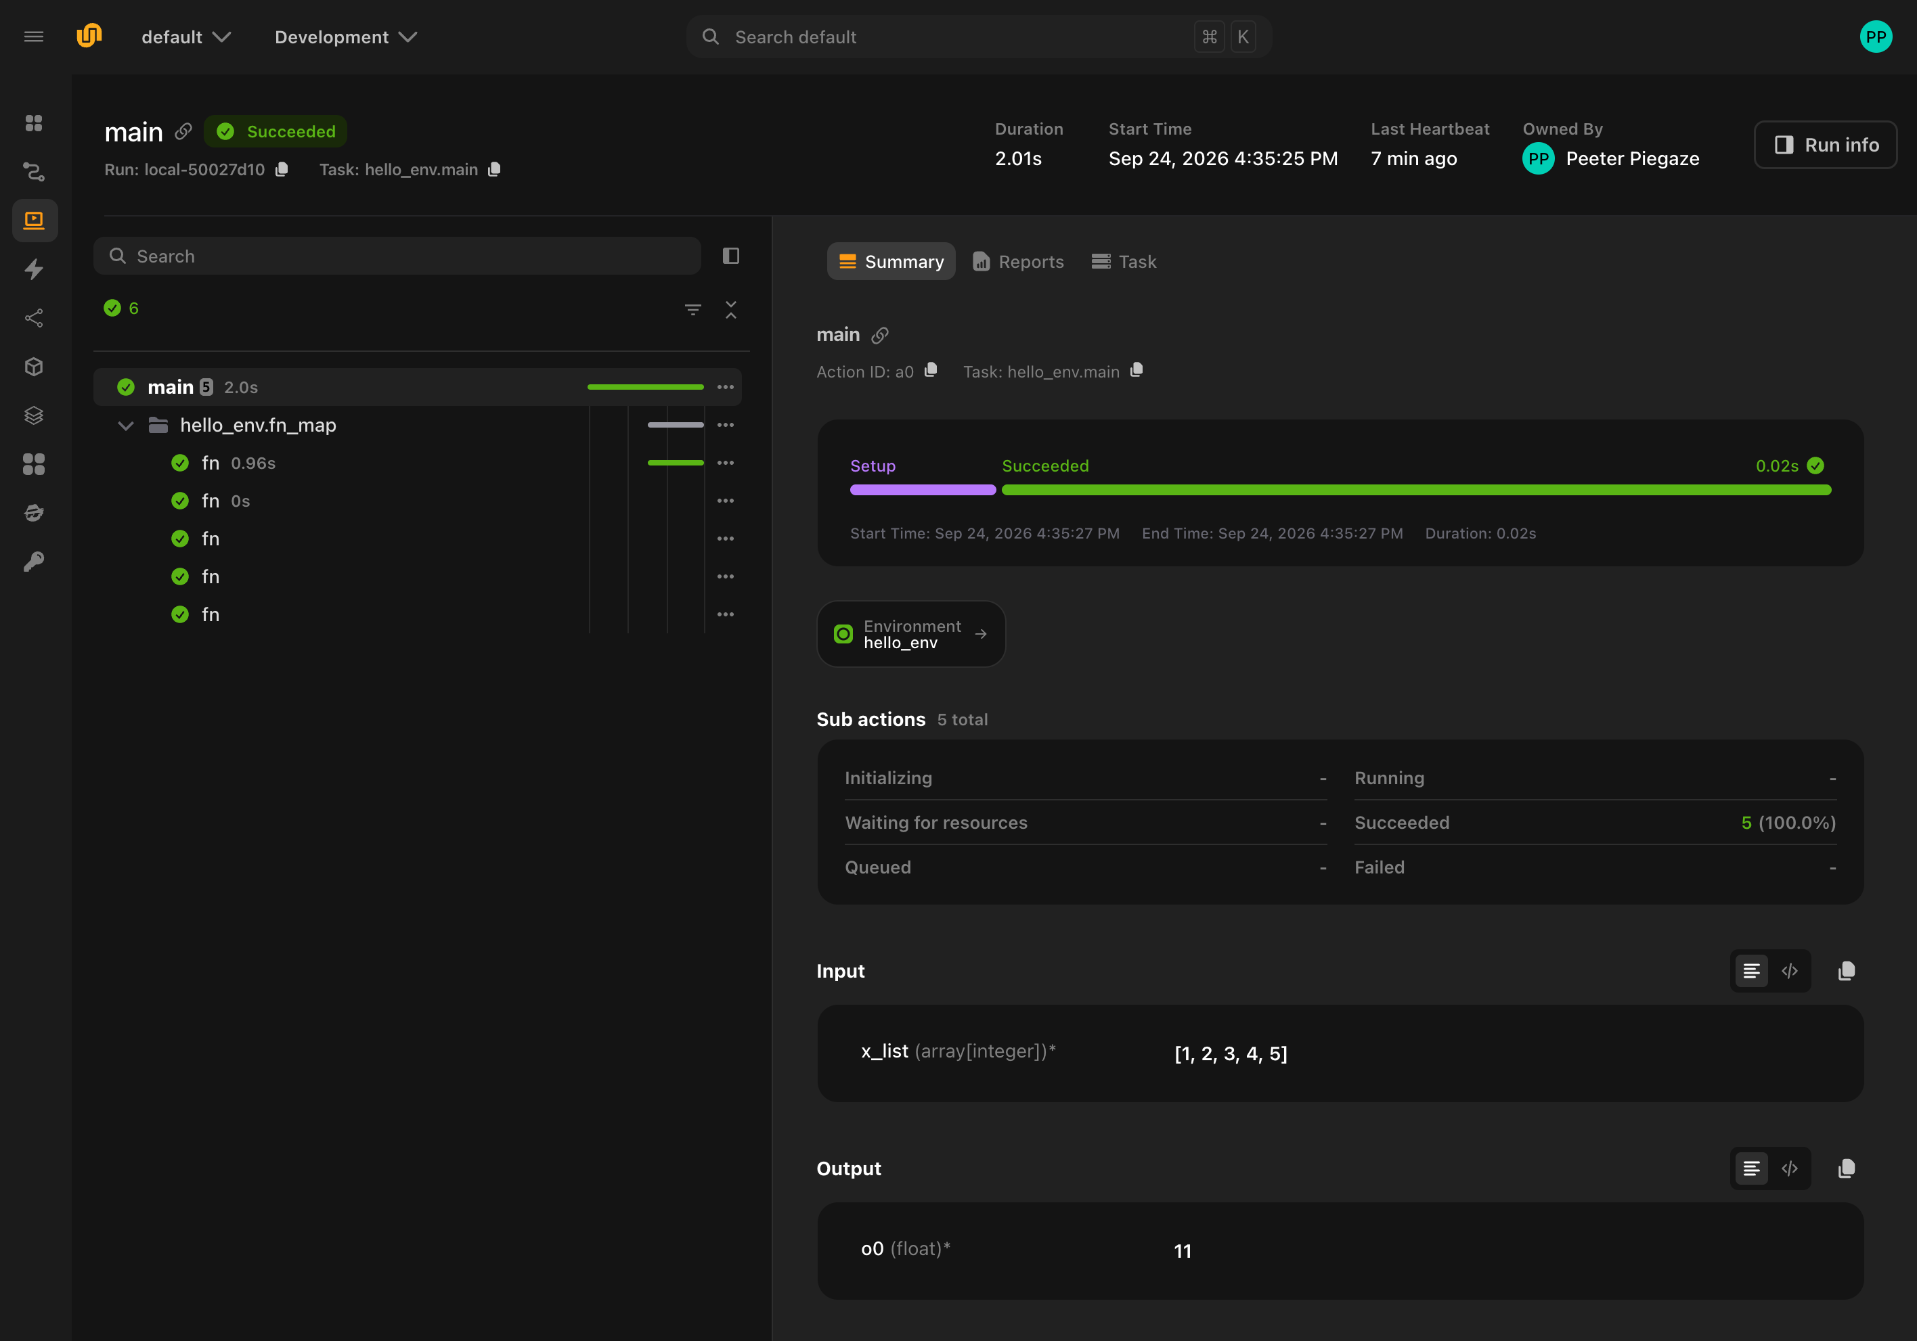This screenshot has width=1917, height=1341.
Task: Select the main action row
Action: point(418,387)
